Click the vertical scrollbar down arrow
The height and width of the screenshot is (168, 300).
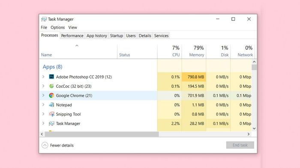click(x=254, y=128)
